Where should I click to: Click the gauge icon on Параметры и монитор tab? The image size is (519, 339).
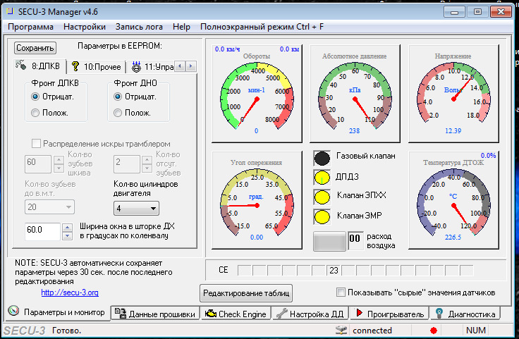[x=13, y=311]
